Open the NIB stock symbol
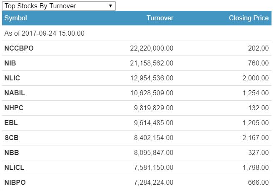This screenshot has width=274, height=191. point(10,63)
